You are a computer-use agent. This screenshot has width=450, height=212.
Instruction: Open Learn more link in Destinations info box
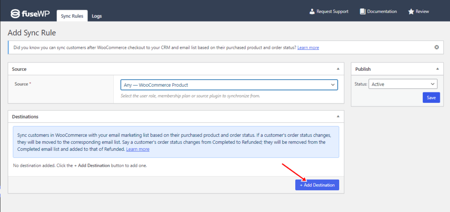[x=138, y=150]
